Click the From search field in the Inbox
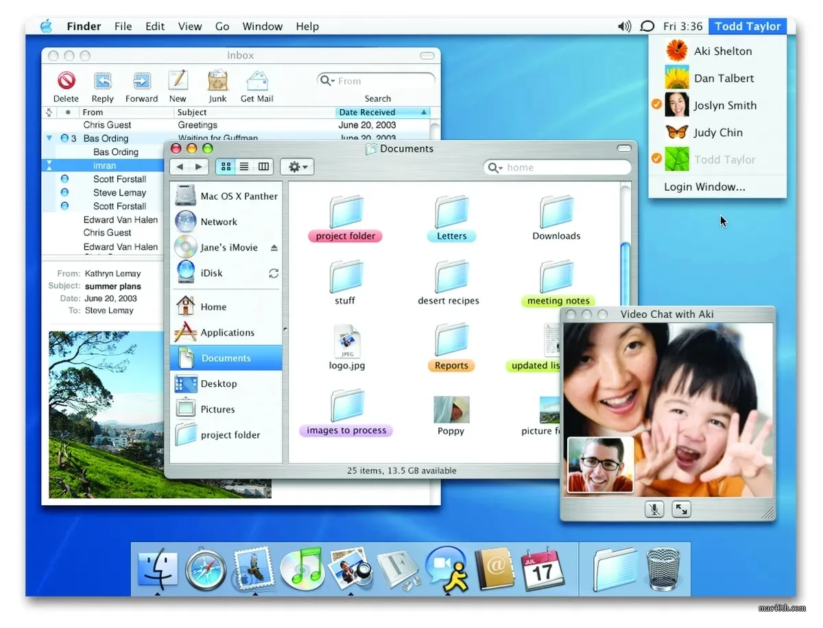 point(375,80)
